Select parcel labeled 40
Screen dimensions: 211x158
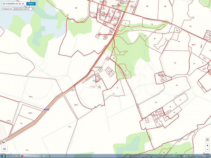click(145, 36)
